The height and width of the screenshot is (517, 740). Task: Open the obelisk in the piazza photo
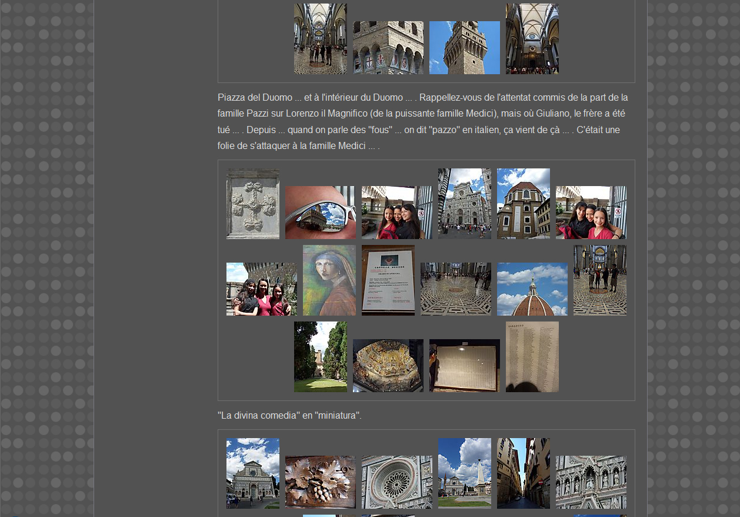tap(464, 473)
